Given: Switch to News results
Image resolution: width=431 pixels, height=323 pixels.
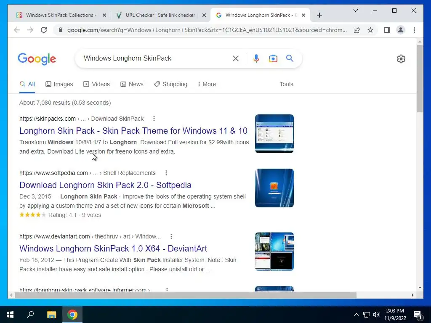Looking at the screenshot, I should [132, 84].
